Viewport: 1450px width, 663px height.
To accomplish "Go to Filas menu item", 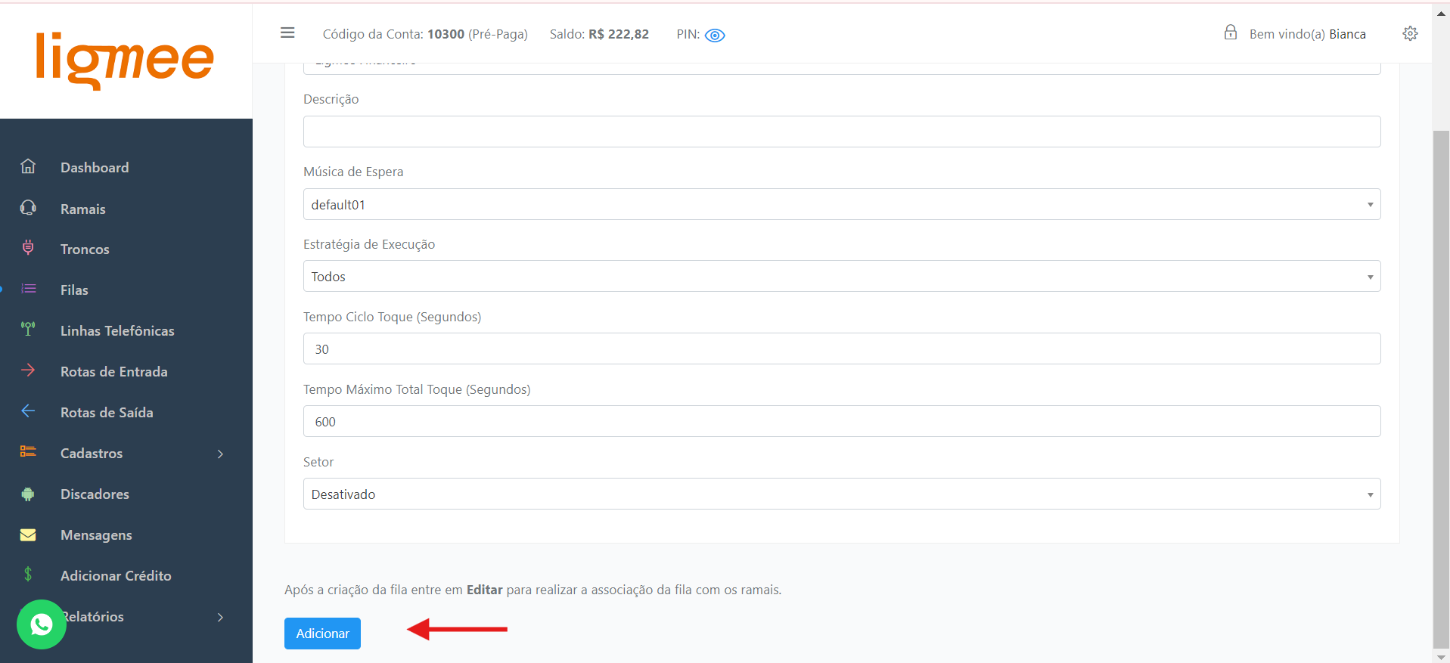I will (74, 290).
